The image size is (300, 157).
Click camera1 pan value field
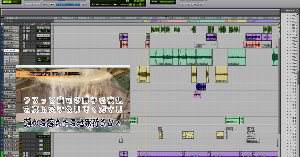(x=43, y=61)
